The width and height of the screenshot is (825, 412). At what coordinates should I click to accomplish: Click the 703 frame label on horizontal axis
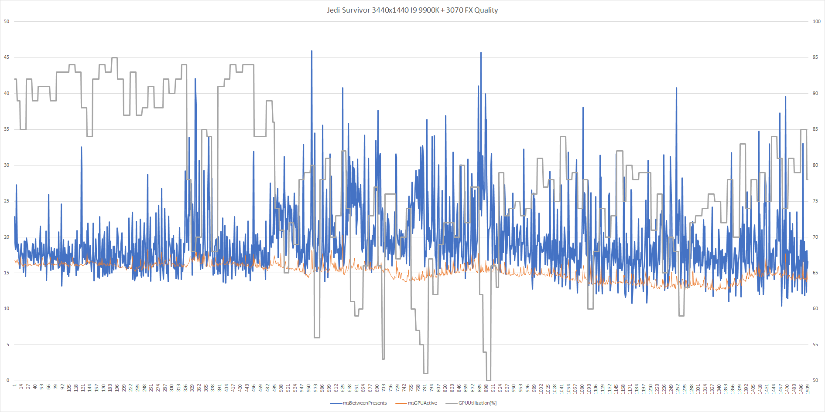click(x=384, y=388)
